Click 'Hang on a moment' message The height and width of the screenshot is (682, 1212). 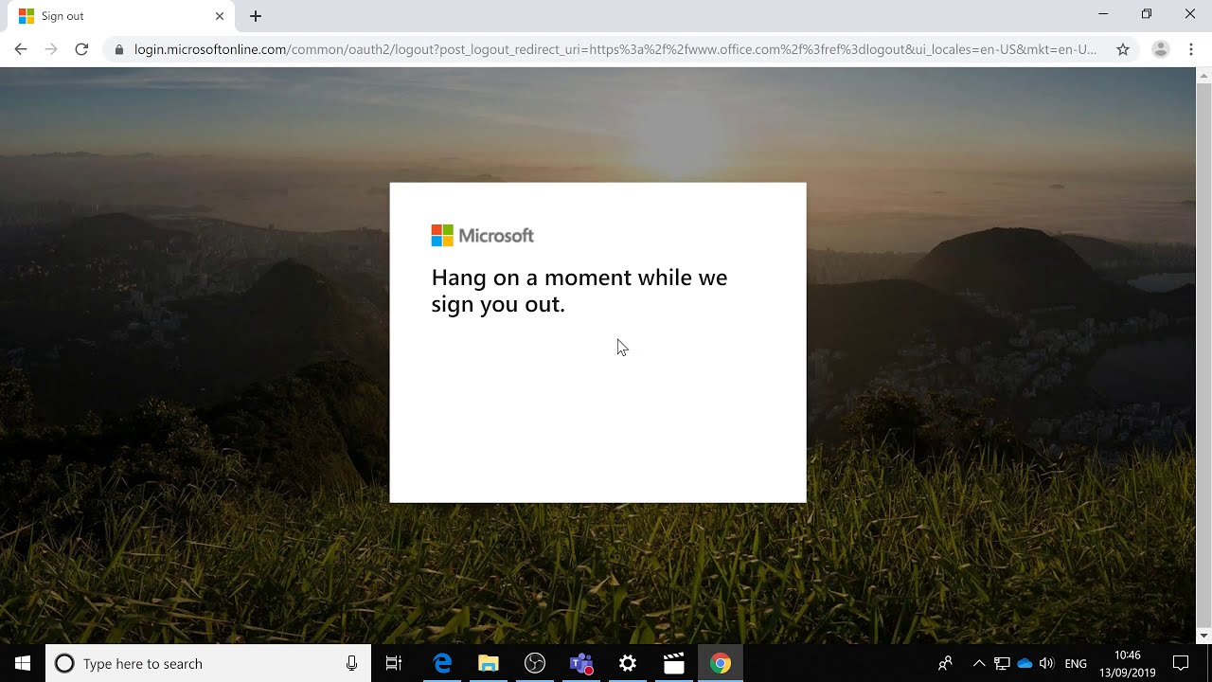(x=579, y=290)
